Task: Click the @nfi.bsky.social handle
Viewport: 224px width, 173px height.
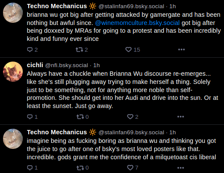Action: click(x=67, y=65)
